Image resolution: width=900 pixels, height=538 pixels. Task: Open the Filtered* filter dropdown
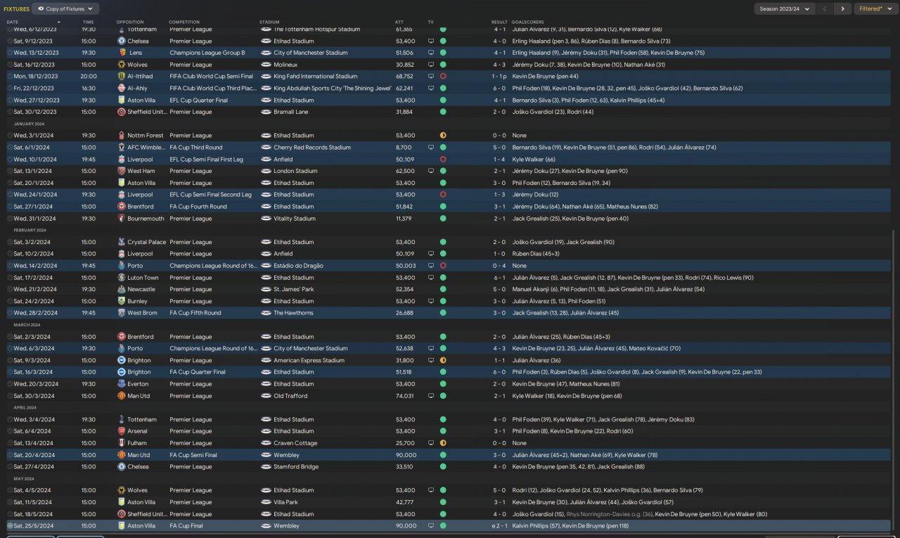875,9
